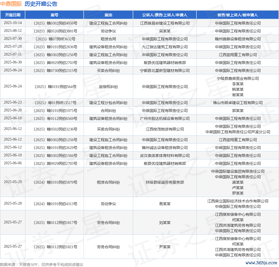Click the www.365jz.com watermark link
The height and width of the screenshot is (267, 279).
(261, 263)
